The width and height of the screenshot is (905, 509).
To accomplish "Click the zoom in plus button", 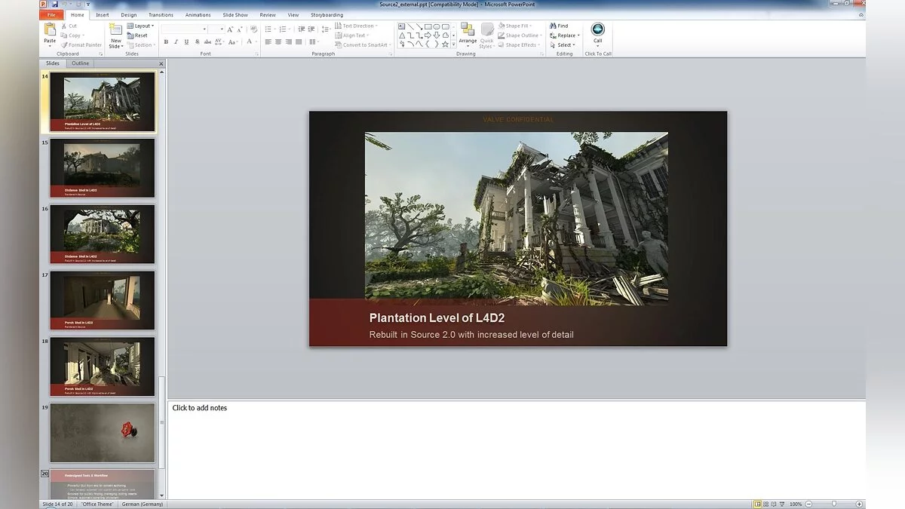I will tap(859, 504).
